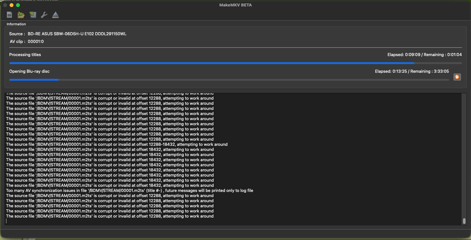The image size is (471, 240).
Task: Zoom the window using the green button
Action: [x=18, y=5]
